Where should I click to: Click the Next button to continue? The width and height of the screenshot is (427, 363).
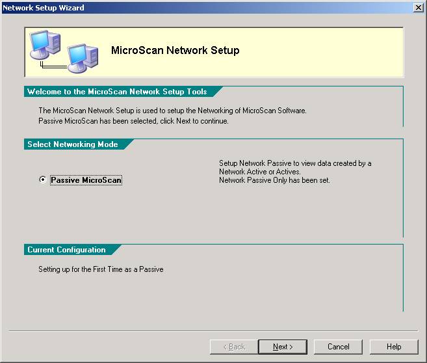tap(283, 347)
